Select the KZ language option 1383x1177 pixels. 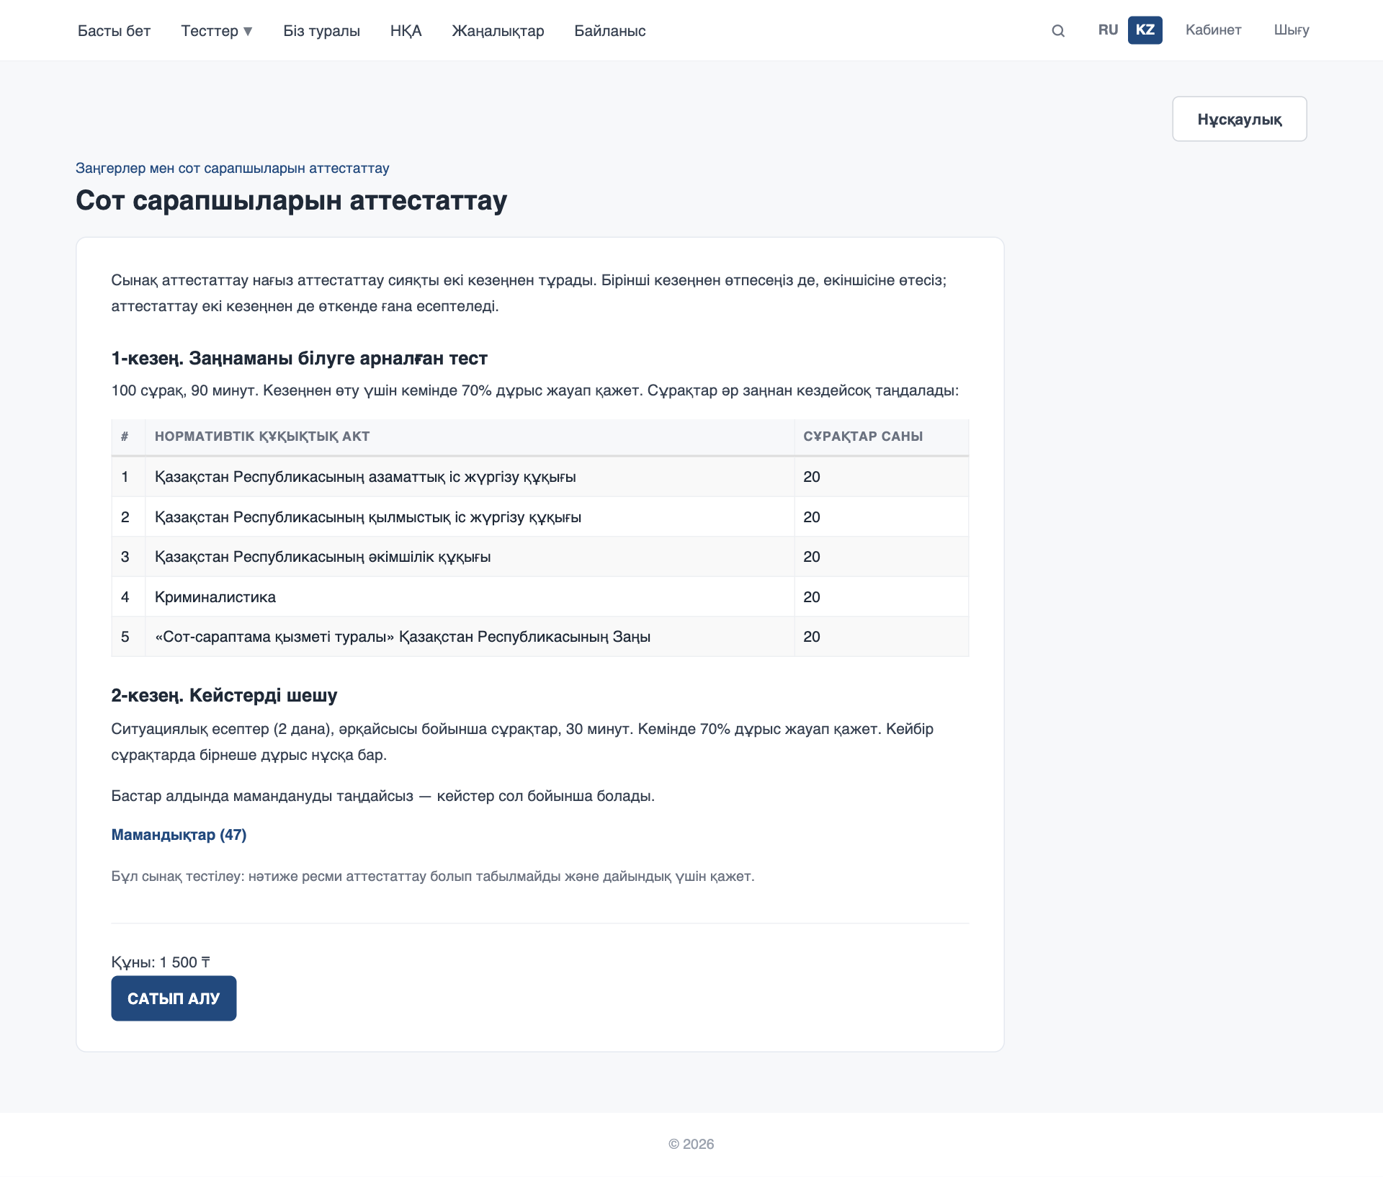point(1145,30)
